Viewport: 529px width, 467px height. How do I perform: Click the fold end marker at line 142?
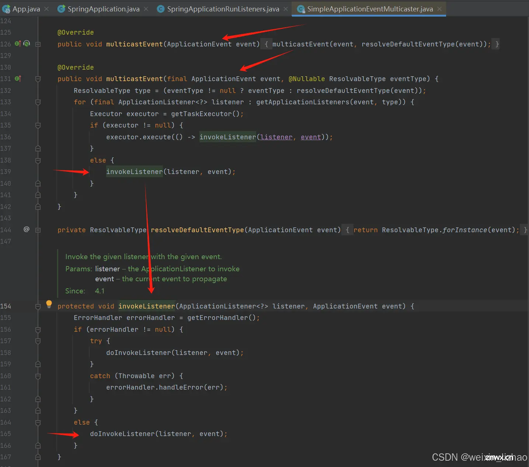(38, 206)
